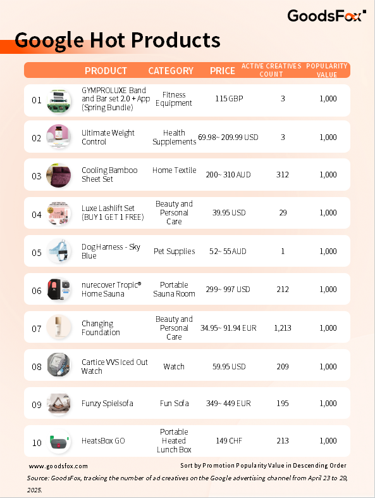The width and height of the screenshot is (375, 498).
Task: Open the HeatsBox GO product thumbnail
Action: (59, 441)
